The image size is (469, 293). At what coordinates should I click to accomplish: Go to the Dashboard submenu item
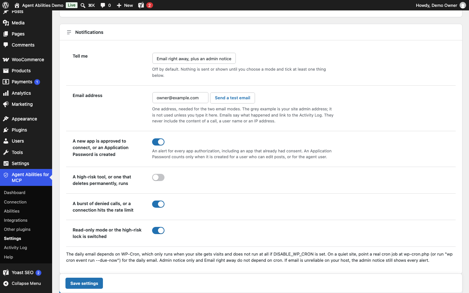coord(15,193)
